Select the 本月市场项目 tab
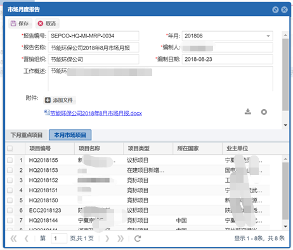293x250 pixels. click(x=70, y=135)
